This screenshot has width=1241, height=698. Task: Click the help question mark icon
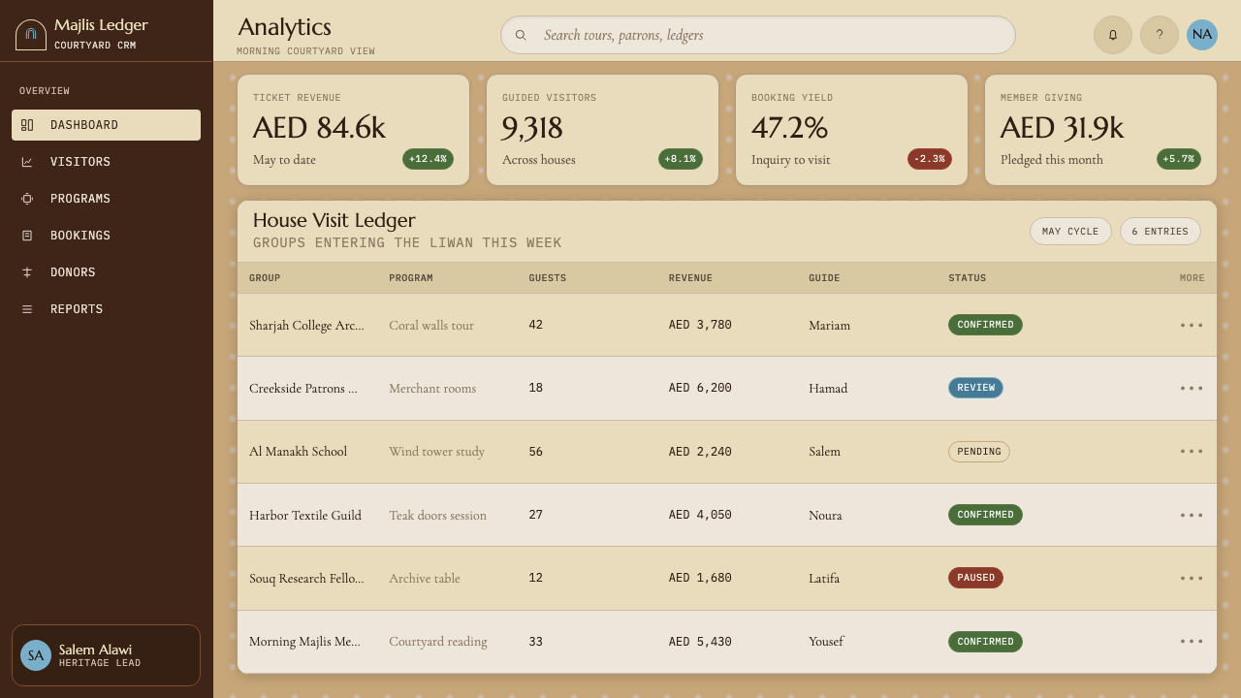1160,35
